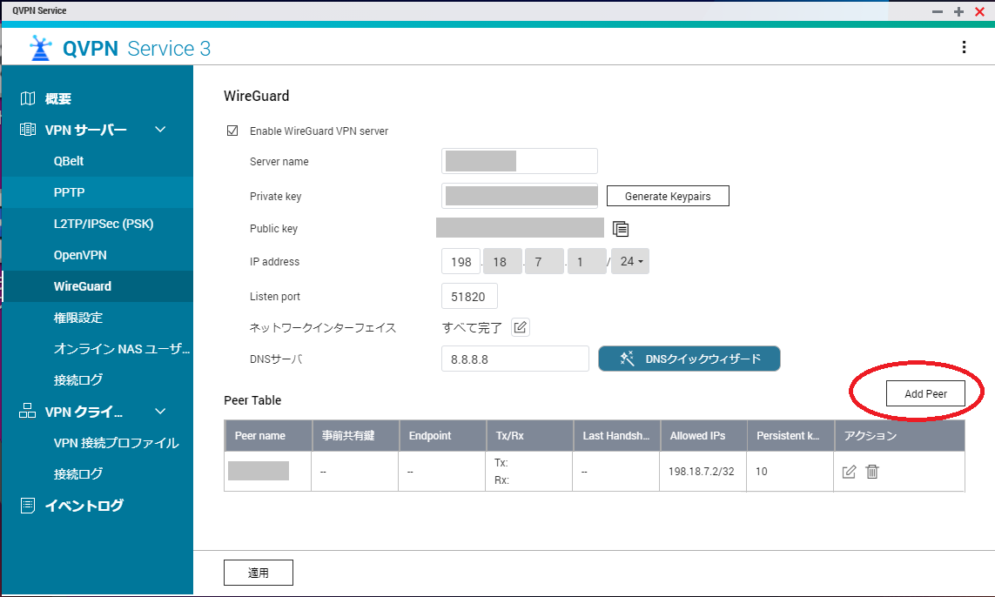Open the /24 subnet mask dropdown
The height and width of the screenshot is (597, 995).
click(x=630, y=261)
